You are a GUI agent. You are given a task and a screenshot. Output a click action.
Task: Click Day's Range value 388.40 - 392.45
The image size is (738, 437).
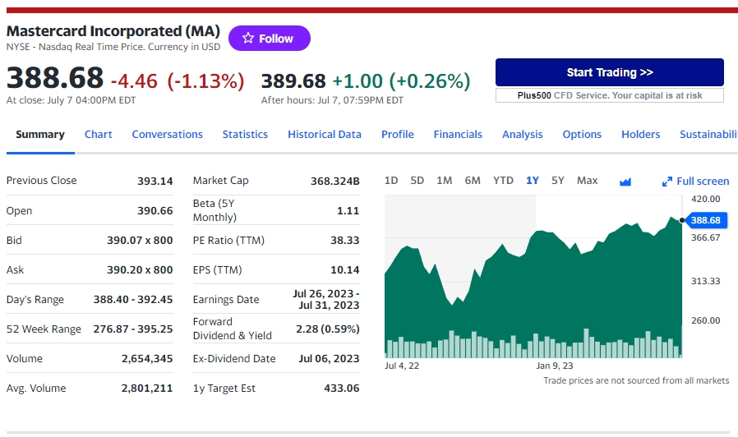pos(133,300)
